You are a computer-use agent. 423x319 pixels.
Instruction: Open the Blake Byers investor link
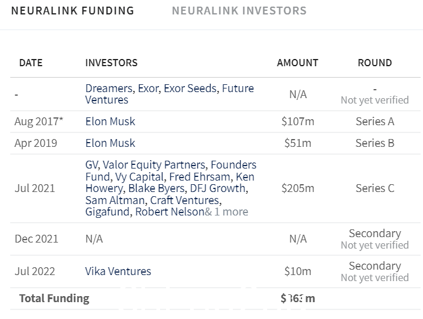(x=156, y=188)
